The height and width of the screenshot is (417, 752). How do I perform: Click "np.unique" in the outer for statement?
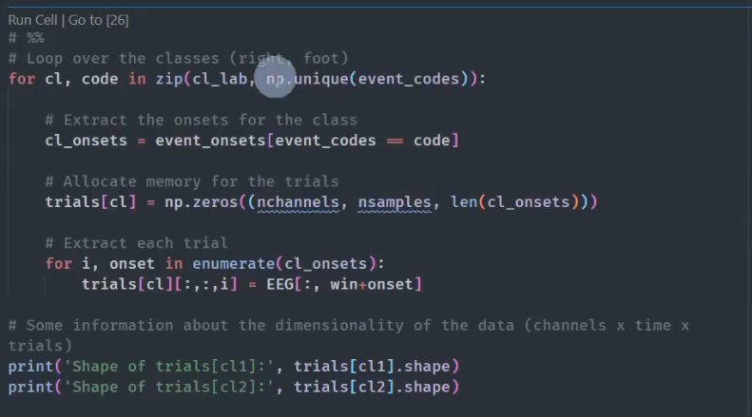tap(306, 79)
